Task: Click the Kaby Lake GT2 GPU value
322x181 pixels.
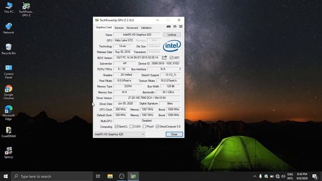Action: (124, 40)
